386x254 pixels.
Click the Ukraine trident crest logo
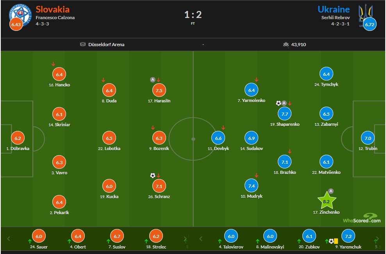pos(365,14)
